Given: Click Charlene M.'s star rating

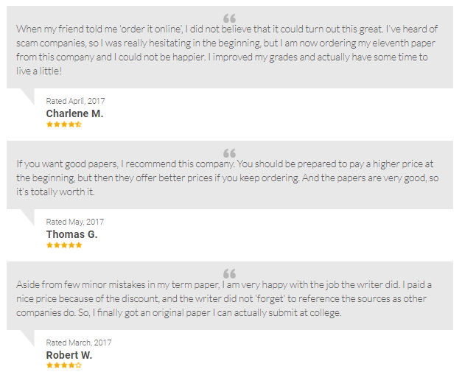Looking at the screenshot, I should pyautogui.click(x=64, y=124).
